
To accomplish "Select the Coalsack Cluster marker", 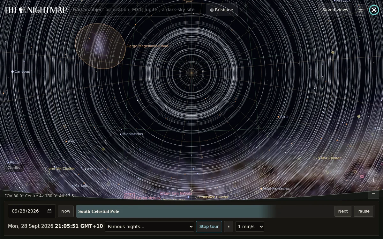I will [197, 197].
